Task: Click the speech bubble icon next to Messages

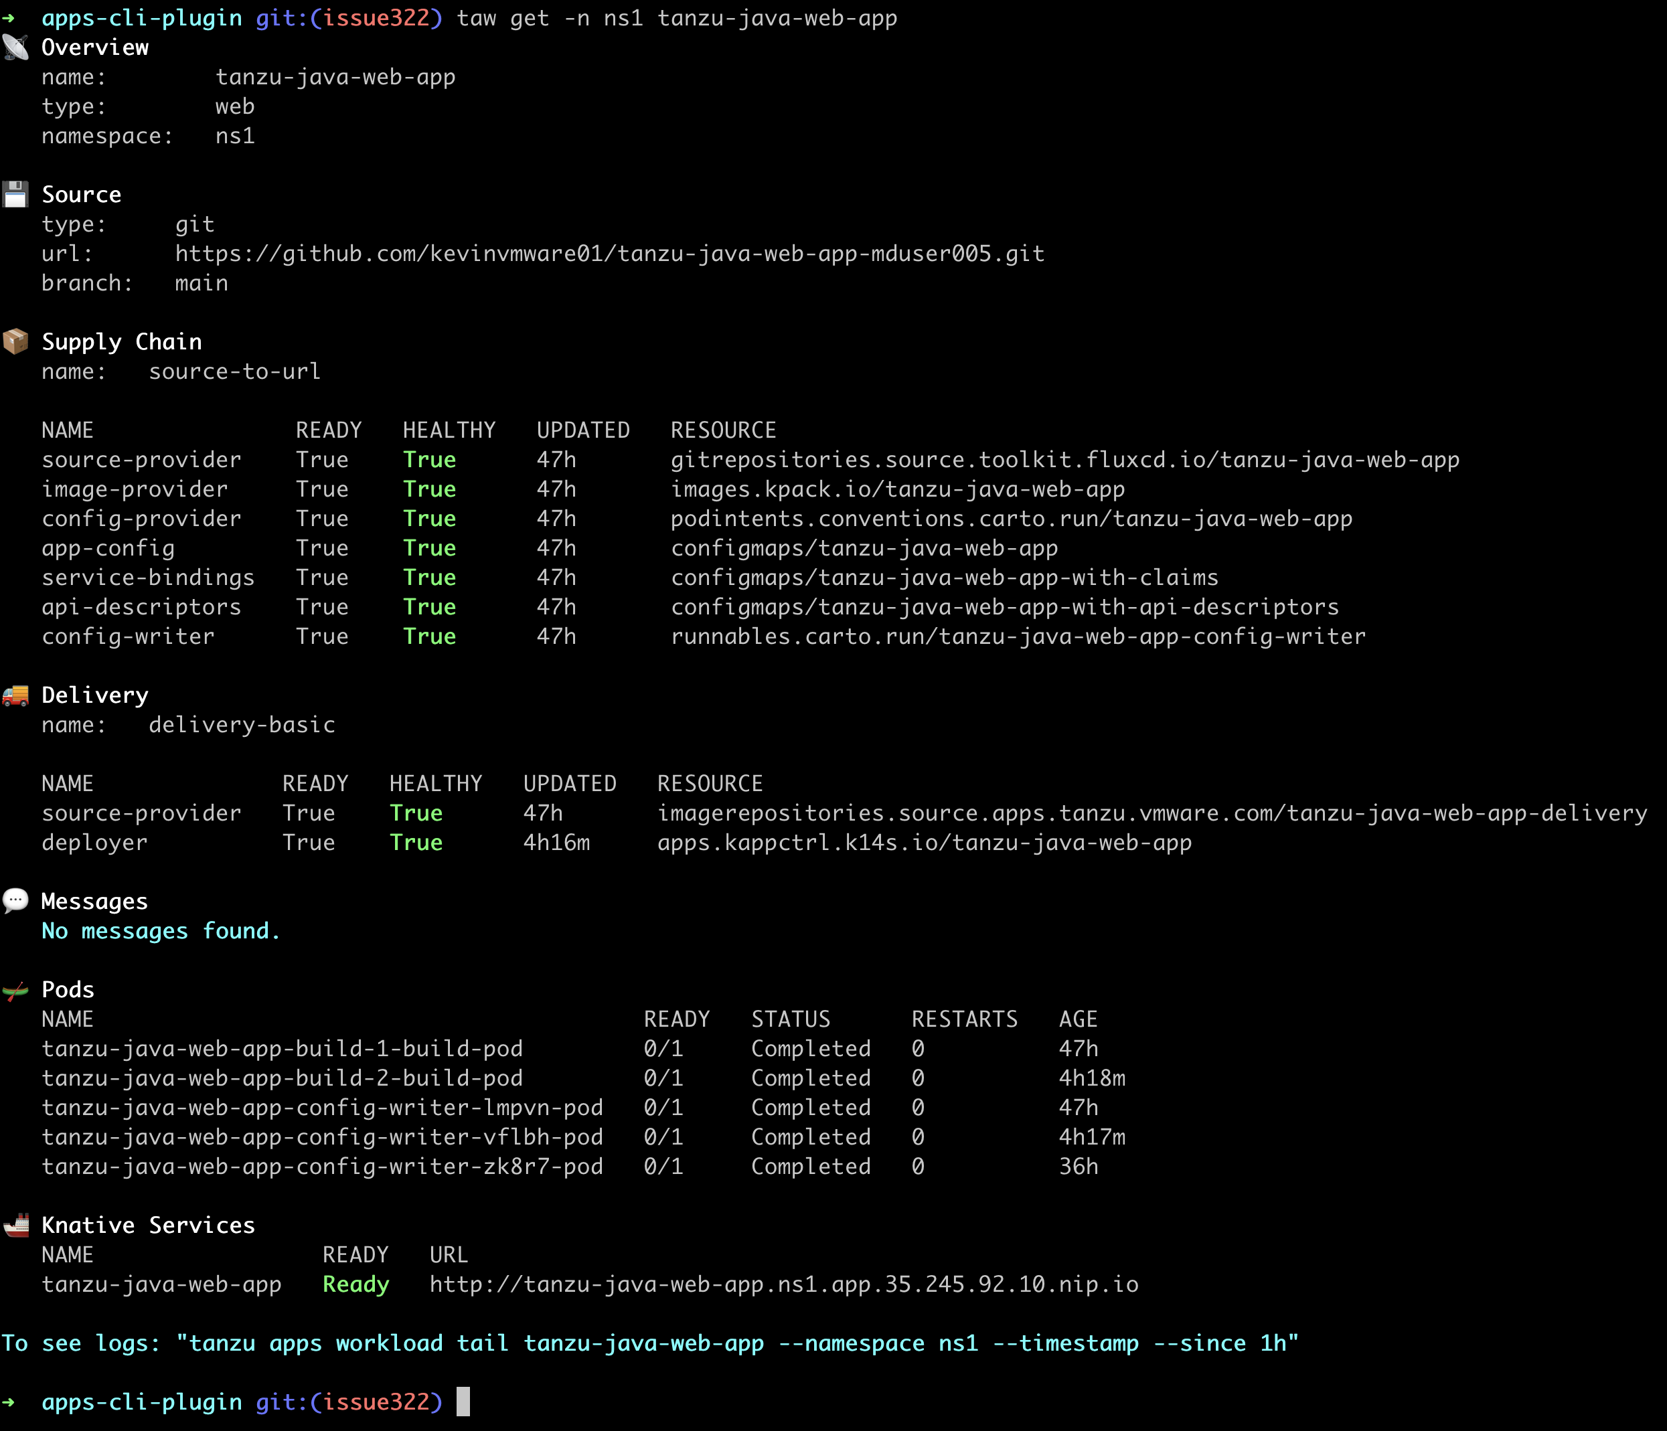Action: [x=16, y=900]
